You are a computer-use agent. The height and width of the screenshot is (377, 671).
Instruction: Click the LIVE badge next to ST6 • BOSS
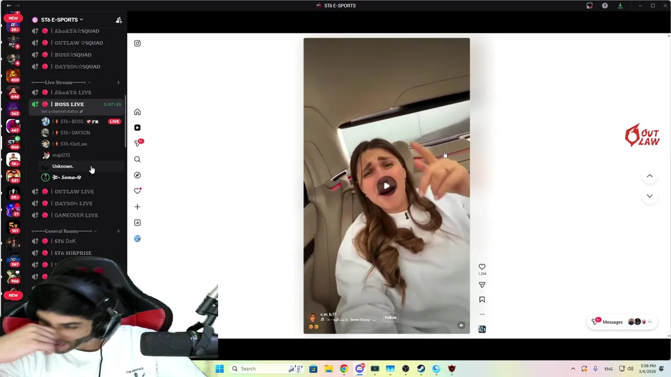(x=114, y=121)
